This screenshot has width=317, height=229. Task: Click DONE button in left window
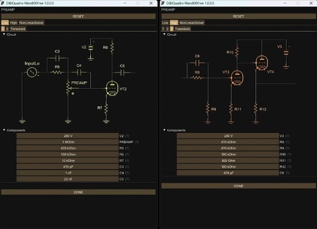(x=78, y=192)
